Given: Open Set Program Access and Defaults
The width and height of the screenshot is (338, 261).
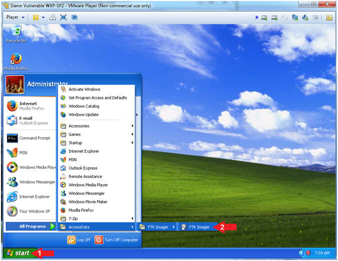Looking at the screenshot, I should coord(96,98).
